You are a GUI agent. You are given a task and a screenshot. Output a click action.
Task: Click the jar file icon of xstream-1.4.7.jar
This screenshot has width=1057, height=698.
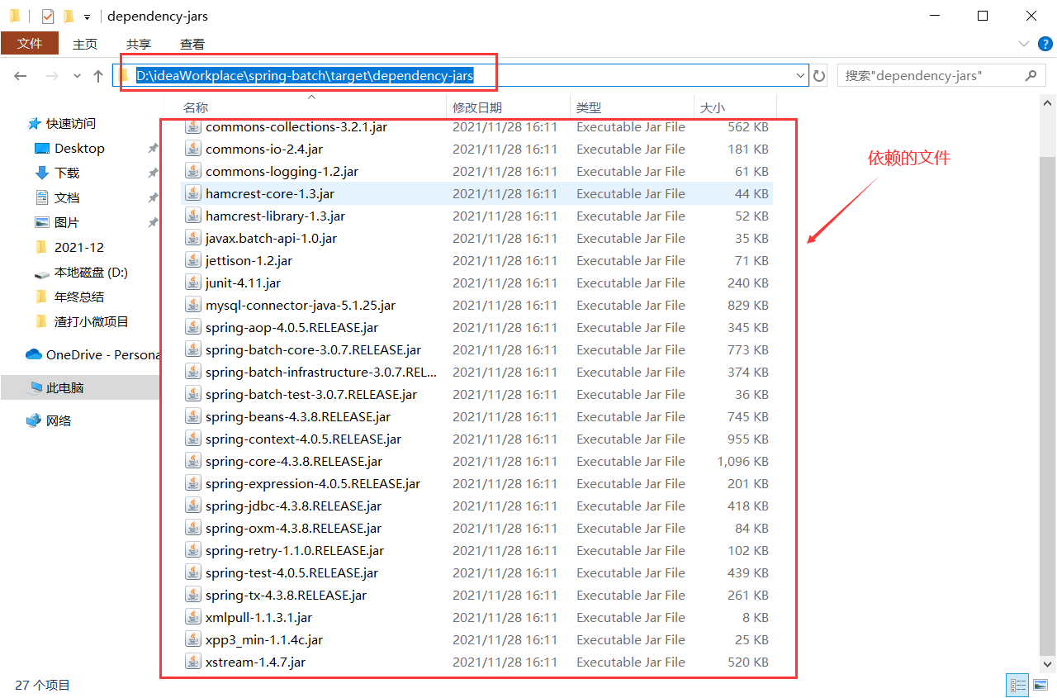point(192,662)
